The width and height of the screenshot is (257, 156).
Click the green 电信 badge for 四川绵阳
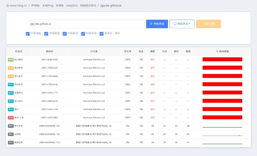pos(11,59)
